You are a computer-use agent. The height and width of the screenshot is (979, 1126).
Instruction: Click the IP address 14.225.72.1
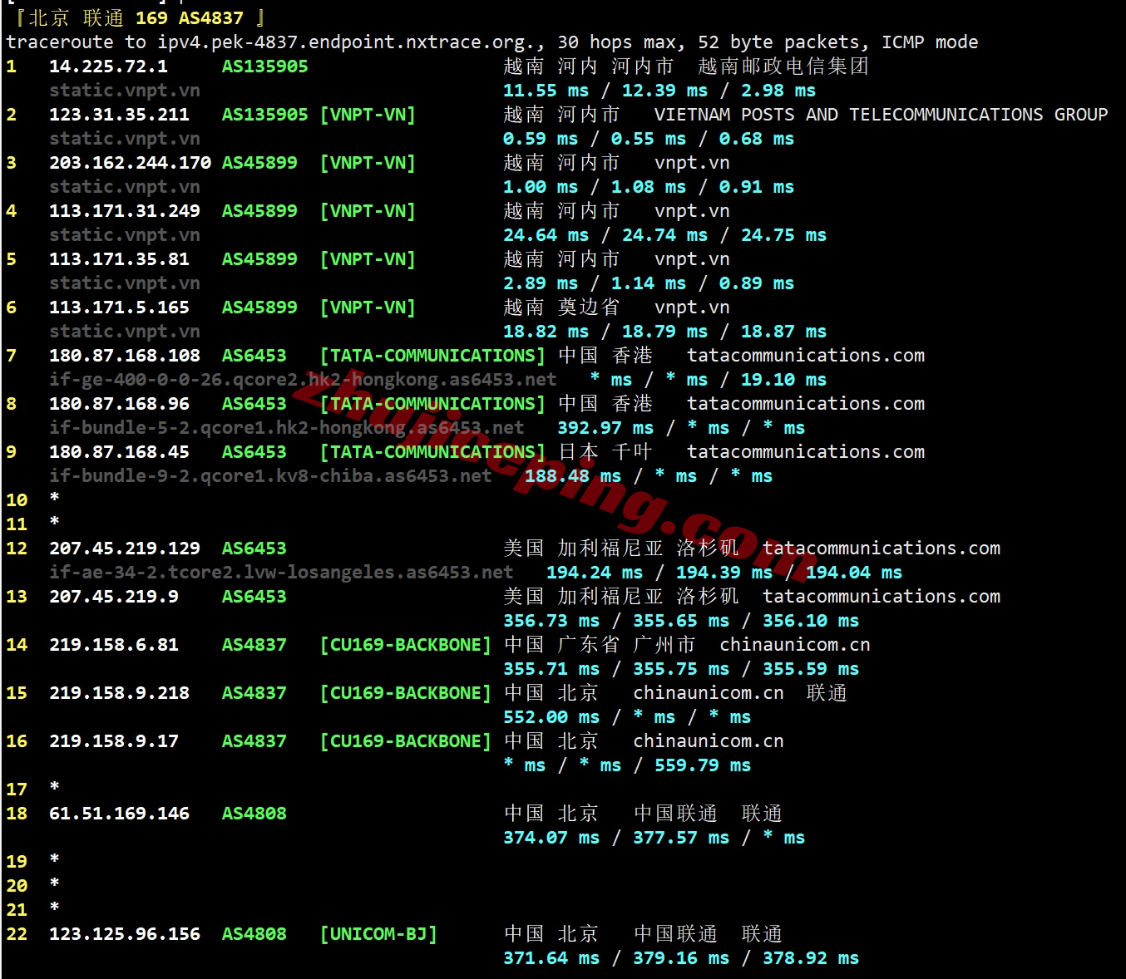coord(108,66)
